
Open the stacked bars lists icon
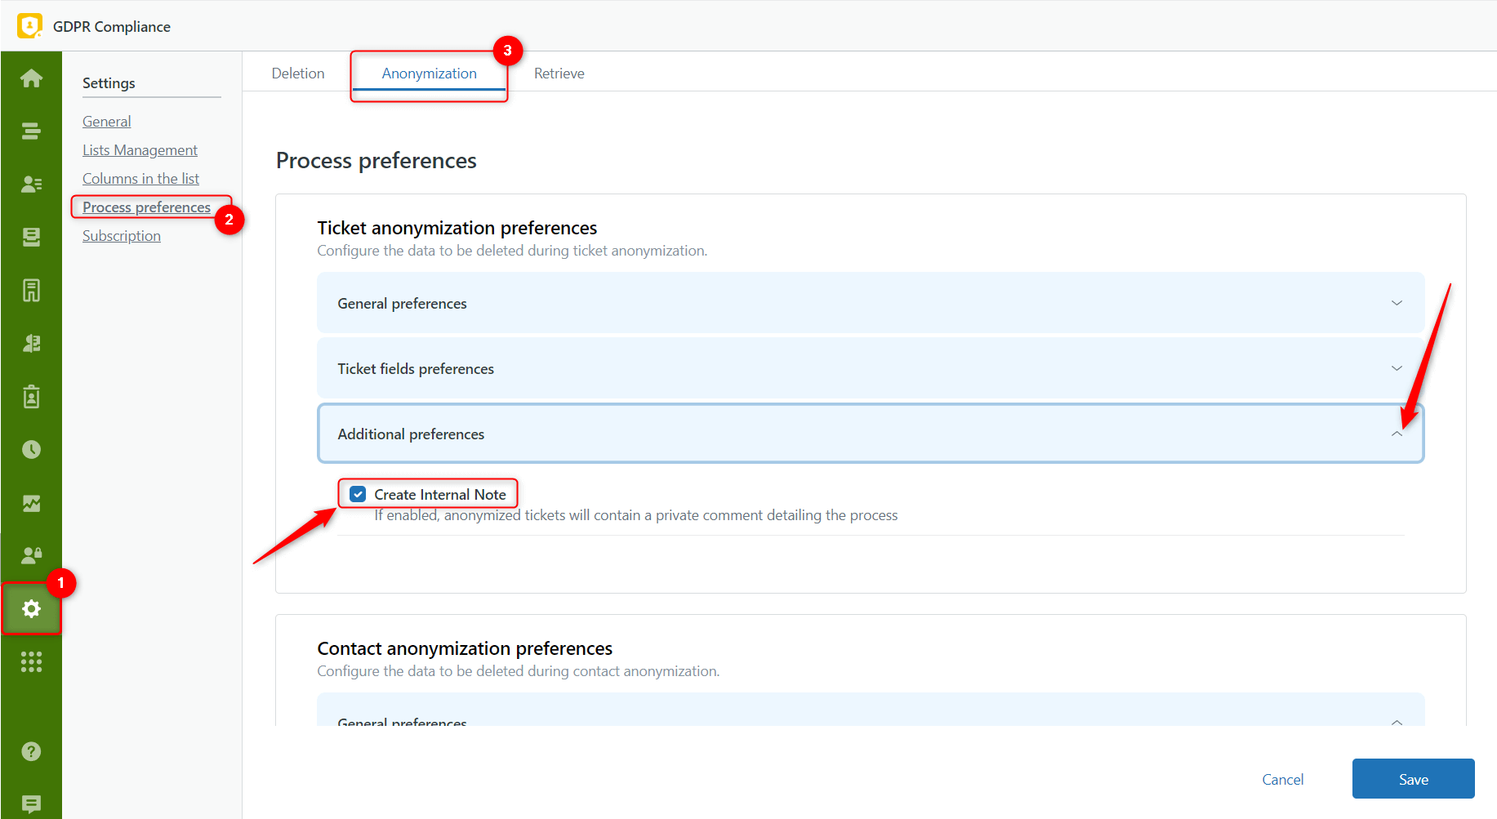coord(31,131)
